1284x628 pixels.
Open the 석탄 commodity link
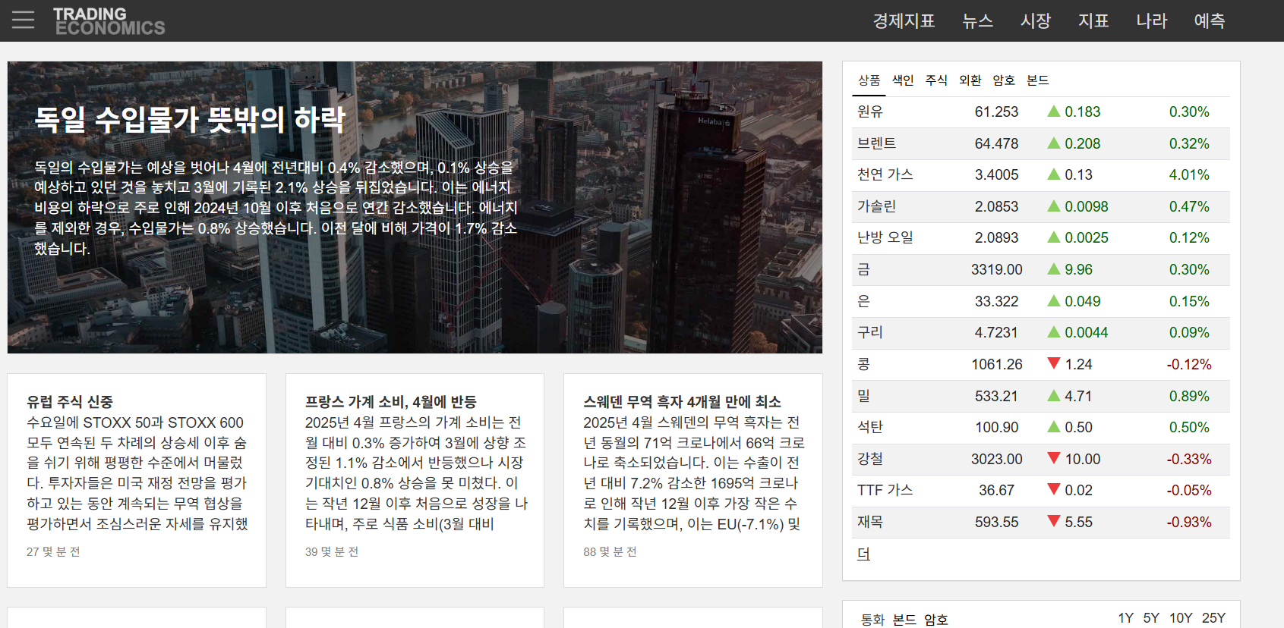870,427
